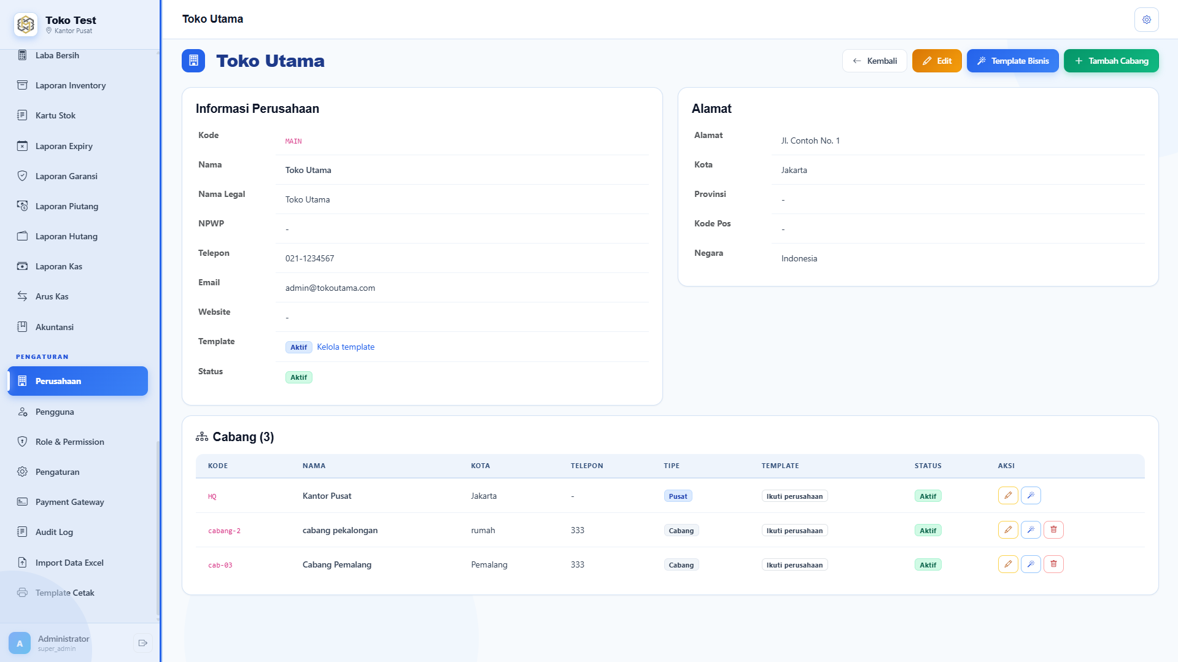Click edit pencil icon for Kantor Pusat row

coord(1008,496)
